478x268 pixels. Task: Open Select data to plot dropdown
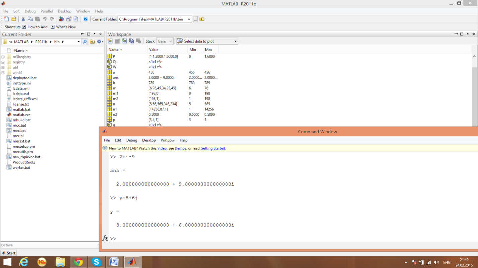pos(207,41)
